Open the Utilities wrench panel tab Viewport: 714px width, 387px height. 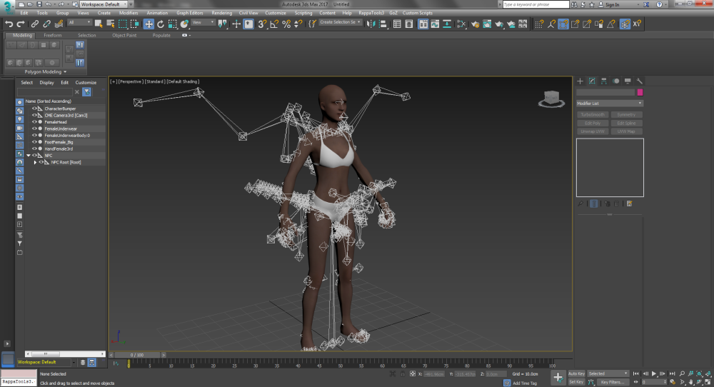click(639, 81)
